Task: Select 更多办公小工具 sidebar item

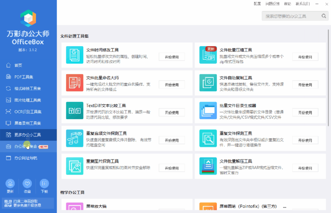Action: point(28,135)
